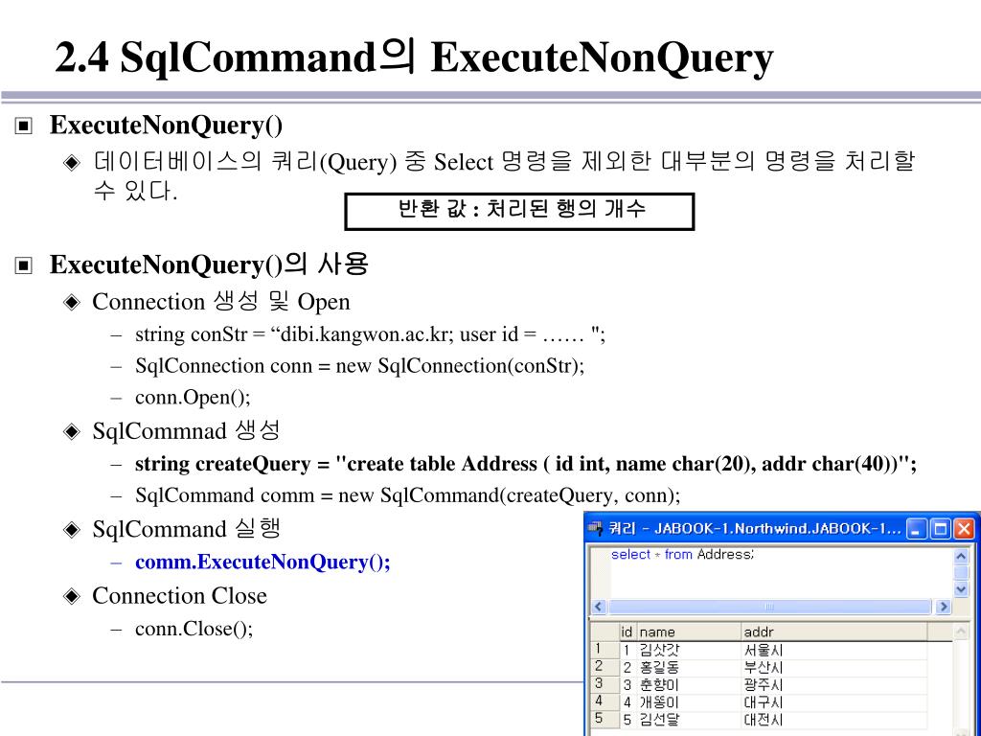The image size is (981, 736).
Task: Click the bold 'string createQuery' code line
Action: pyautogui.click(x=526, y=464)
